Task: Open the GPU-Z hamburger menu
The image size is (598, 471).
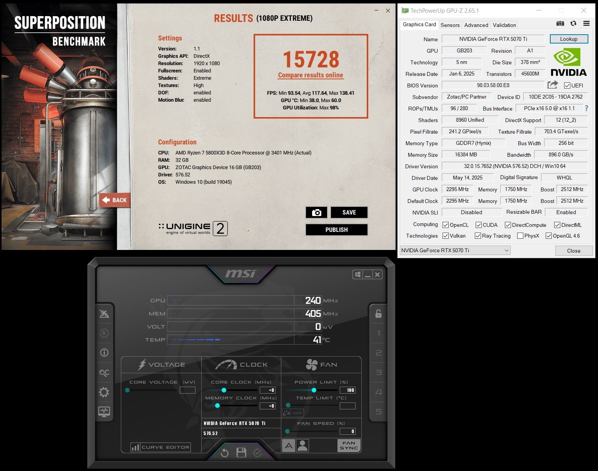Action: click(586, 23)
